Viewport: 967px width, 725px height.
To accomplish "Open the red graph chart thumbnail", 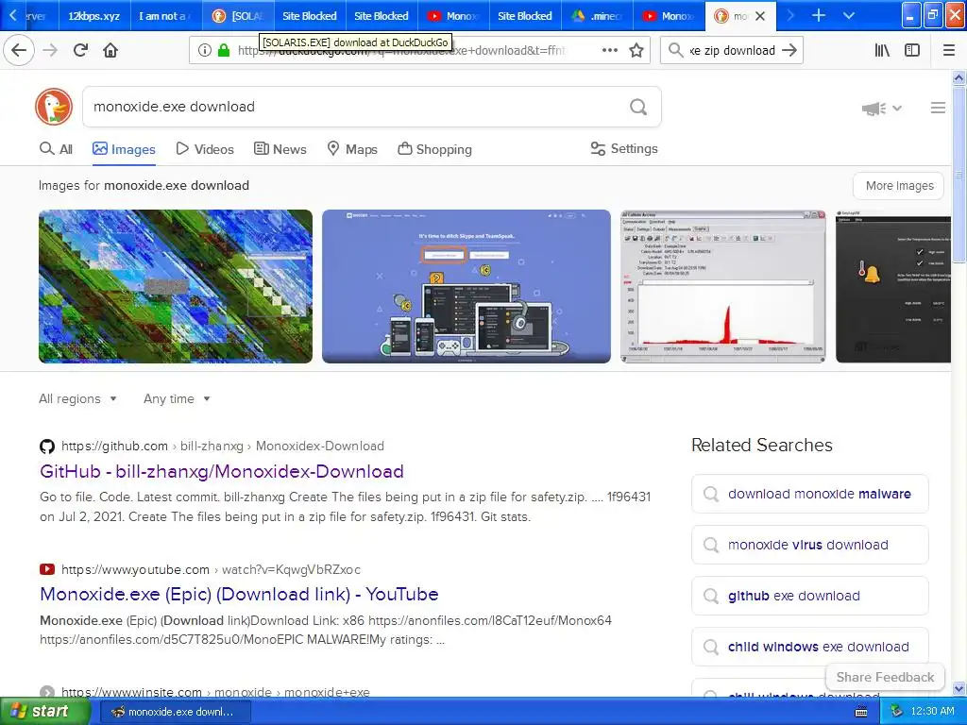I will 722,286.
